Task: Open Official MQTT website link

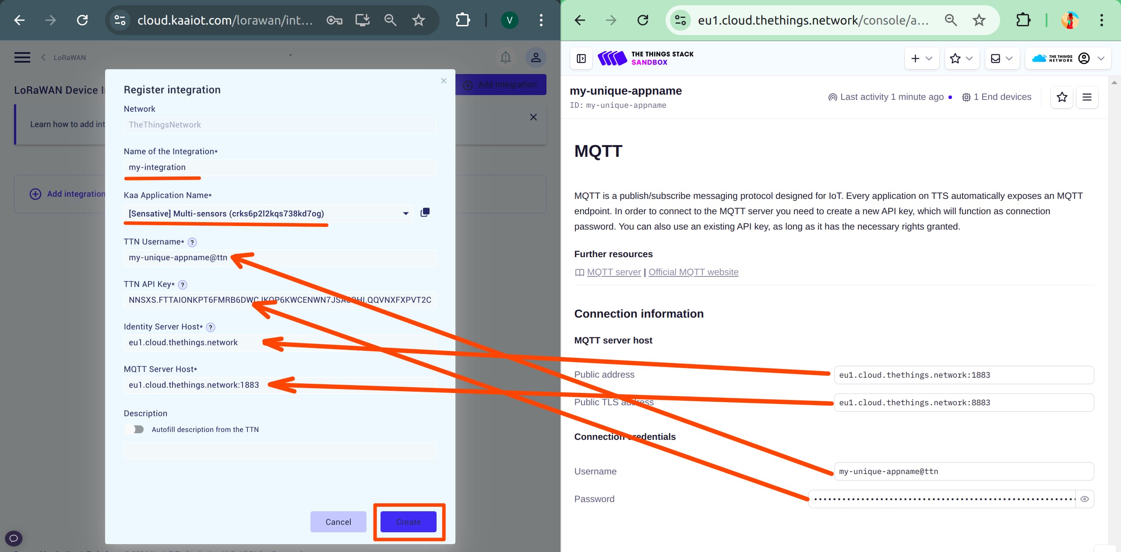Action: pos(693,272)
